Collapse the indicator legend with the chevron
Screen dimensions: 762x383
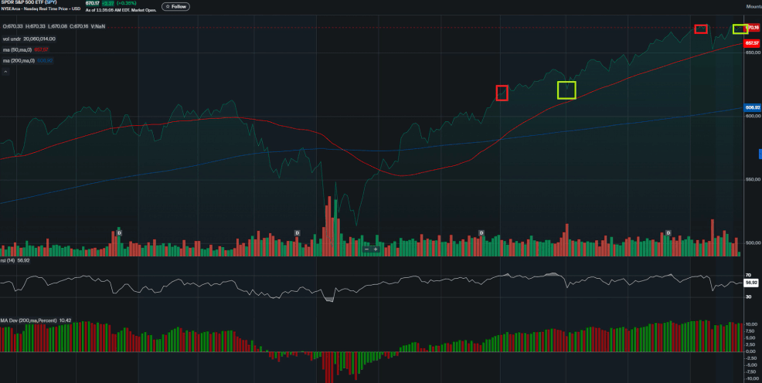pos(5,71)
